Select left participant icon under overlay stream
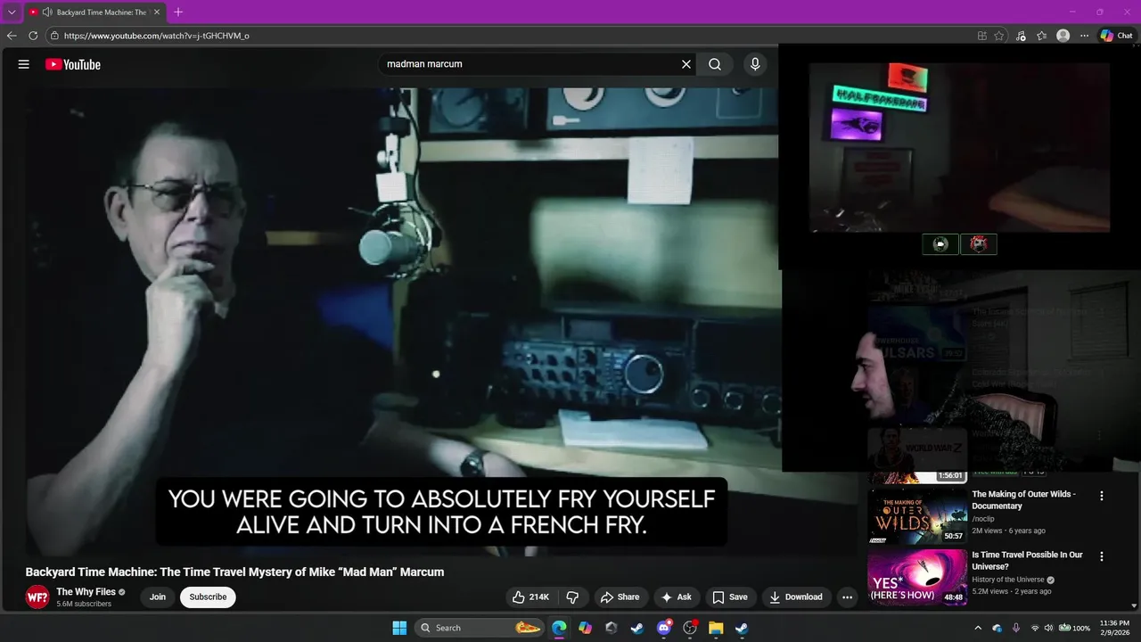Viewport: 1141px width, 642px height. 940,244
